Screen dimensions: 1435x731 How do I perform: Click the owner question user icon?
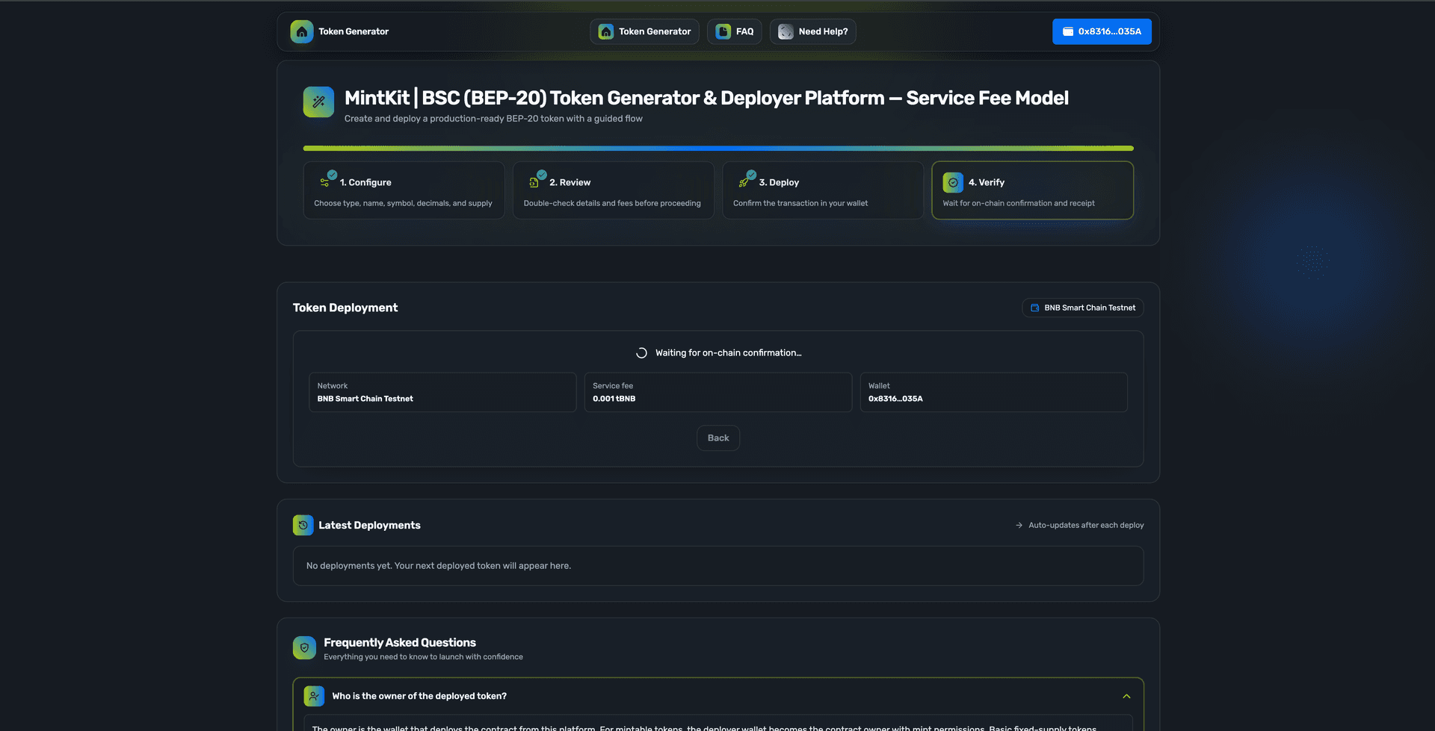(x=314, y=696)
